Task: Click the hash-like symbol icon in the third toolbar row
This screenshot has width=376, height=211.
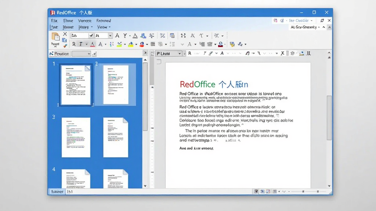Action: 292,53
